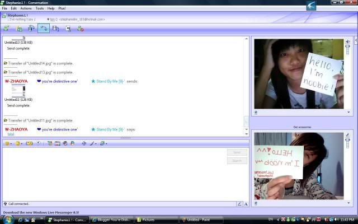
Task: Open the handwriting pen tool icon
Action: tap(92, 143)
